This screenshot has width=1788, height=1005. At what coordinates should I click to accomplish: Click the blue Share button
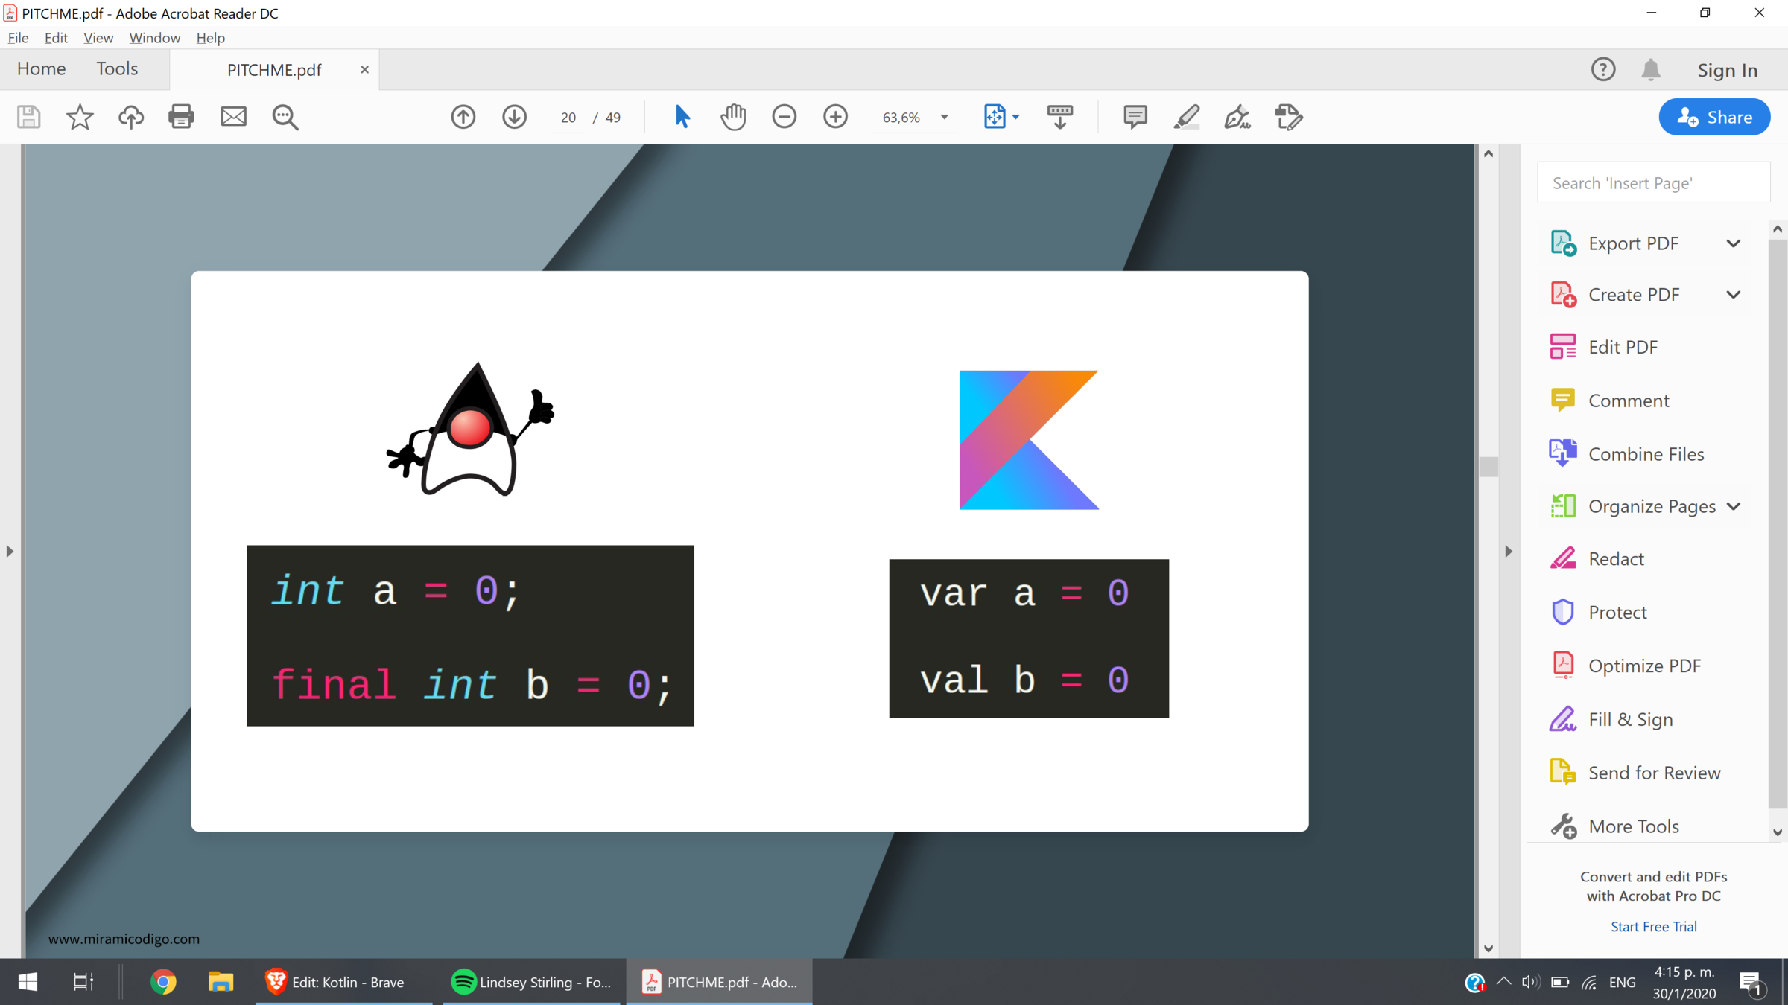pos(1714,117)
